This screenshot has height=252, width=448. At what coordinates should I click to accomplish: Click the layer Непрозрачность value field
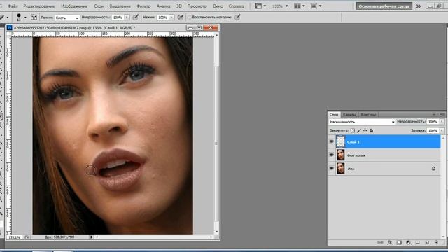(433, 122)
